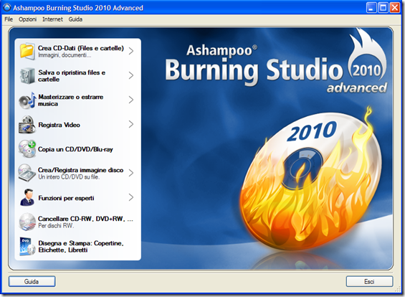Click the Guida button at the bottom

click(x=32, y=281)
